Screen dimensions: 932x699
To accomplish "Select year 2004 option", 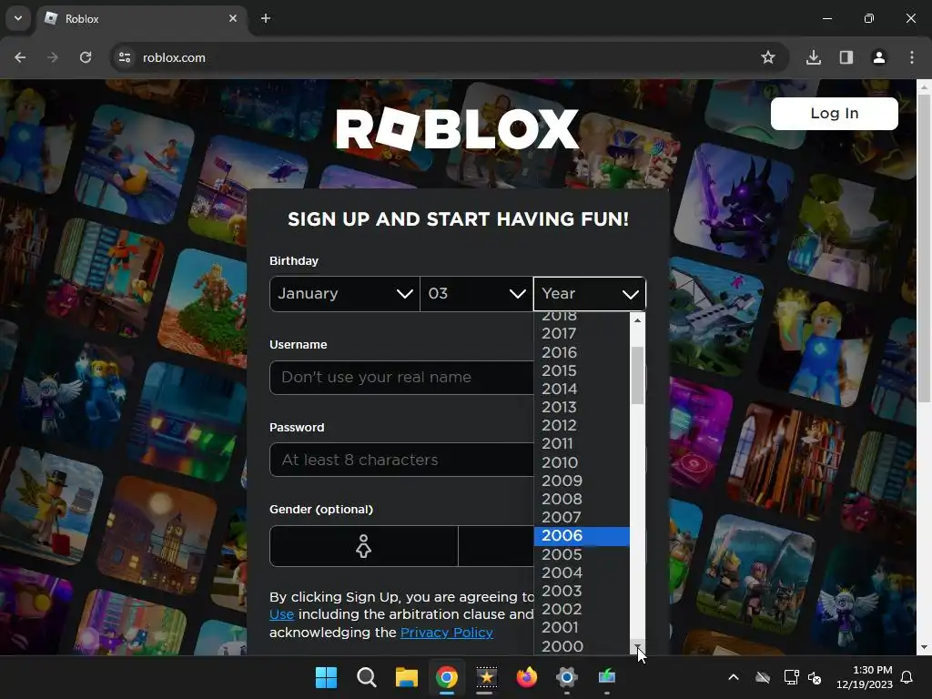I will (582, 573).
